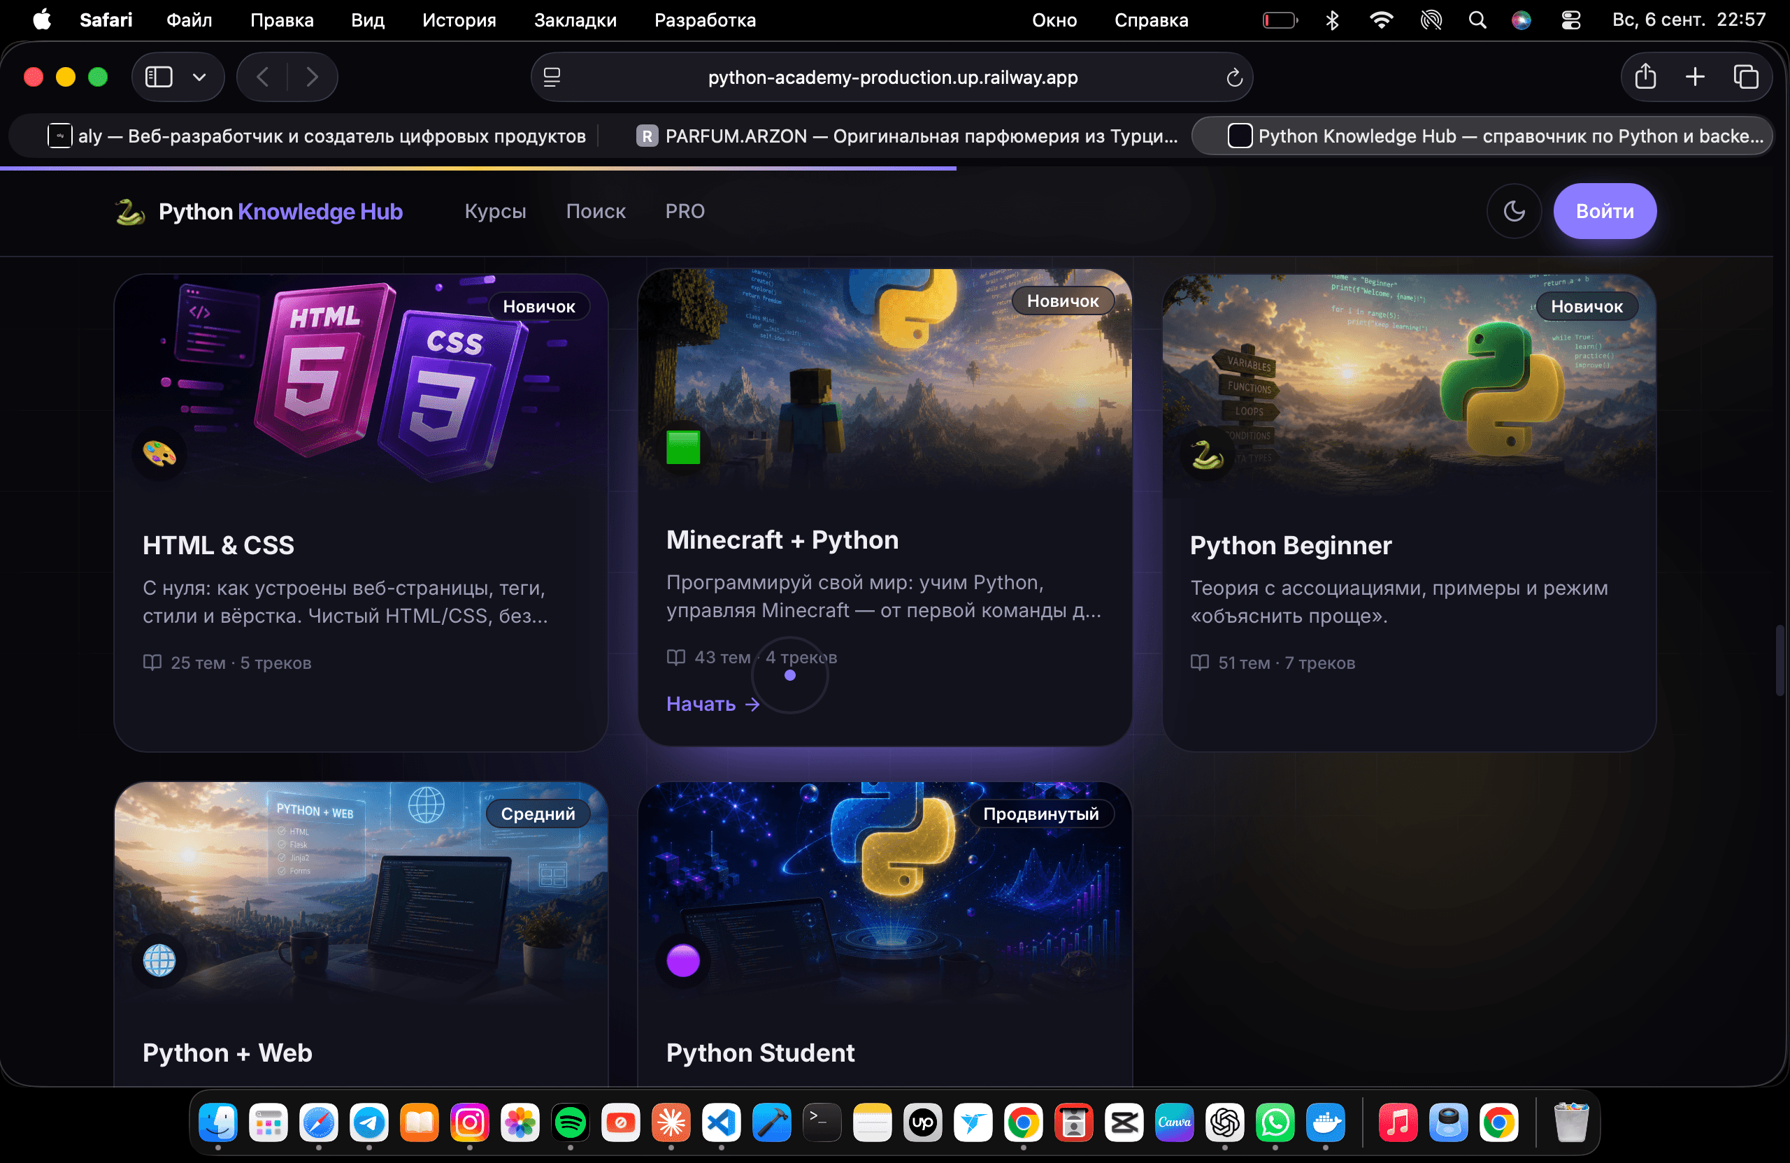Image resolution: width=1790 pixels, height=1163 pixels.
Task: Go forward using the Safari forward arrow
Action: click(312, 77)
